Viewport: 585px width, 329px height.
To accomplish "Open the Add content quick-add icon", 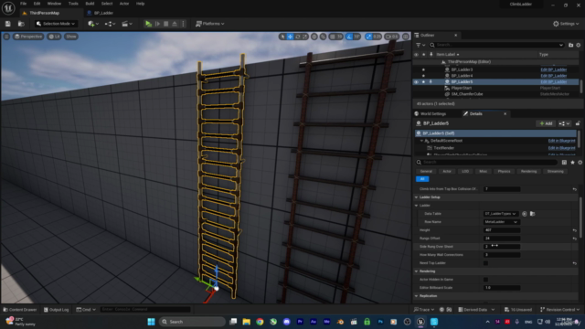I will tap(93, 24).
